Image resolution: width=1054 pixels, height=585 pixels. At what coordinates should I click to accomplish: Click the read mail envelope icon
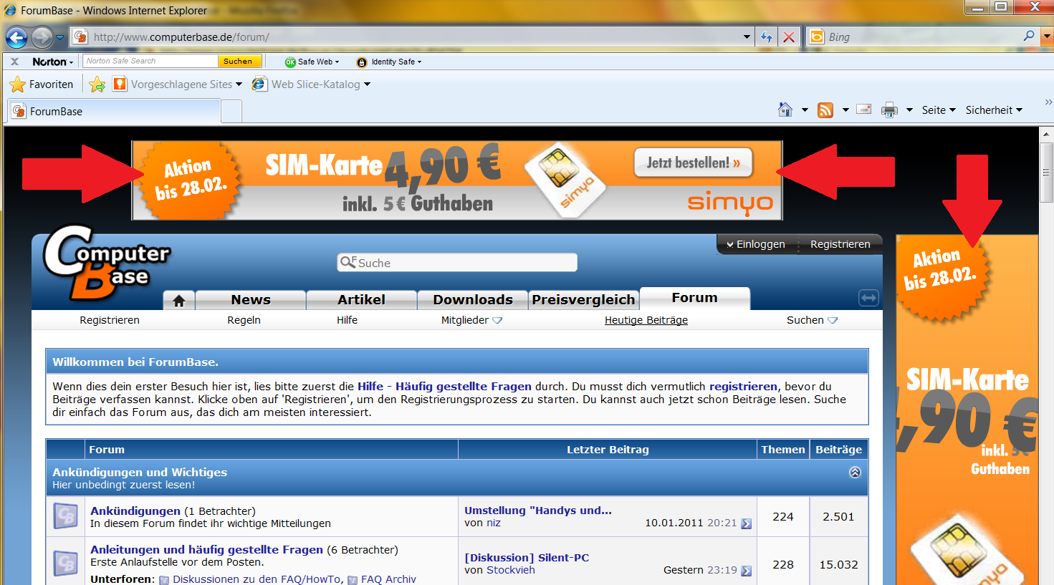(864, 110)
